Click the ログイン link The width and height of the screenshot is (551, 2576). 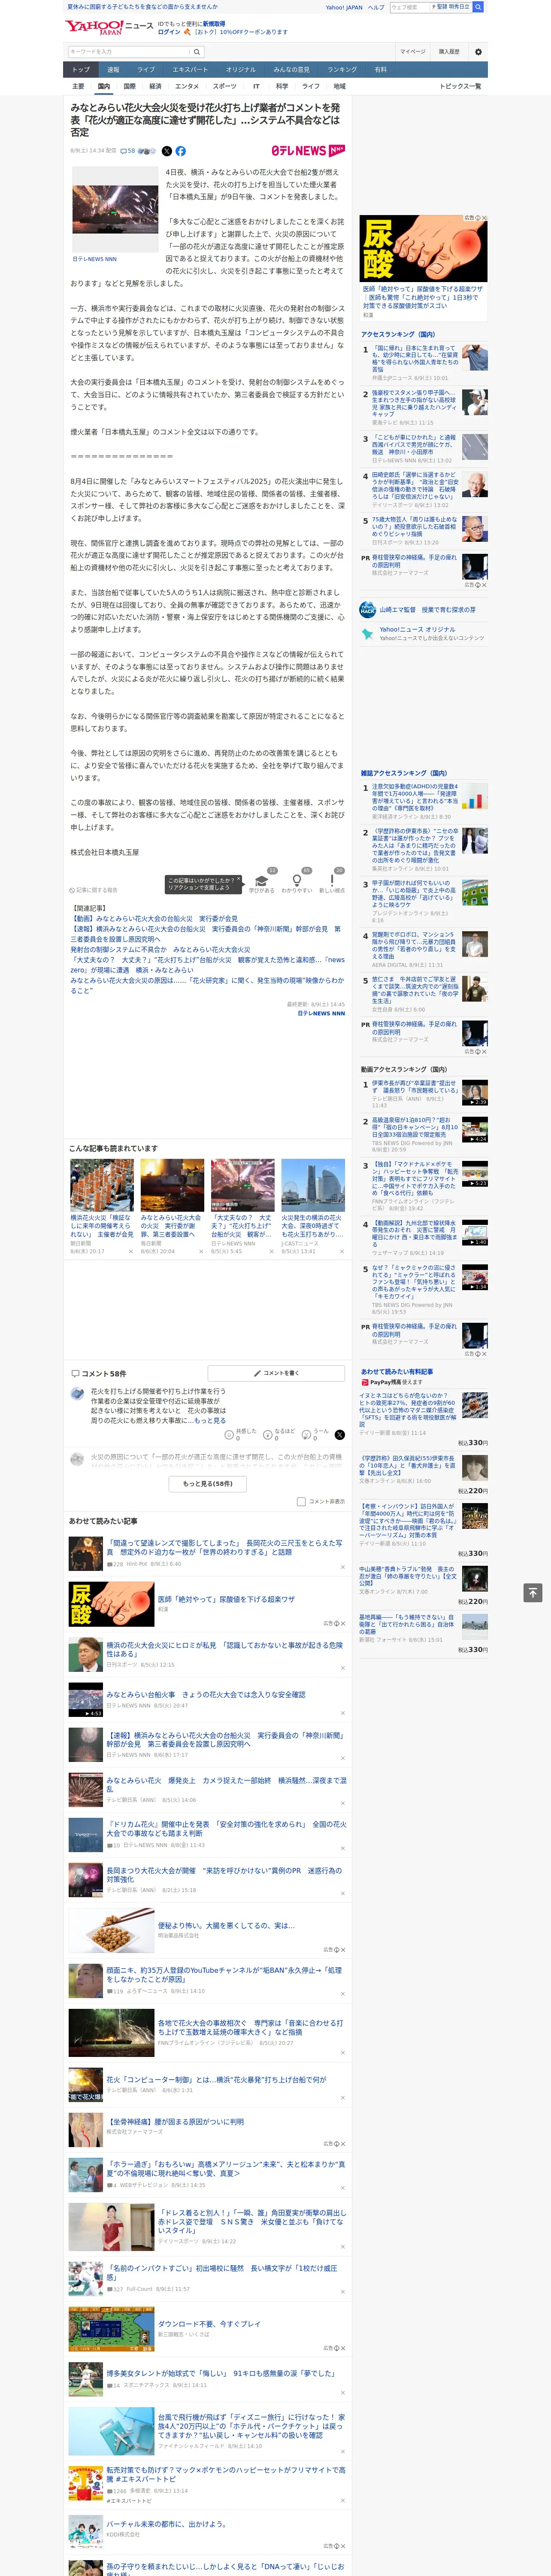pos(169,32)
